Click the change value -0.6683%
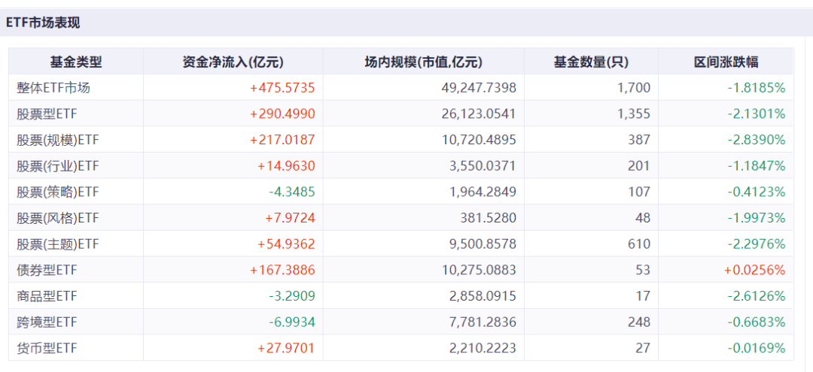The width and height of the screenshot is (813, 372). point(757,322)
